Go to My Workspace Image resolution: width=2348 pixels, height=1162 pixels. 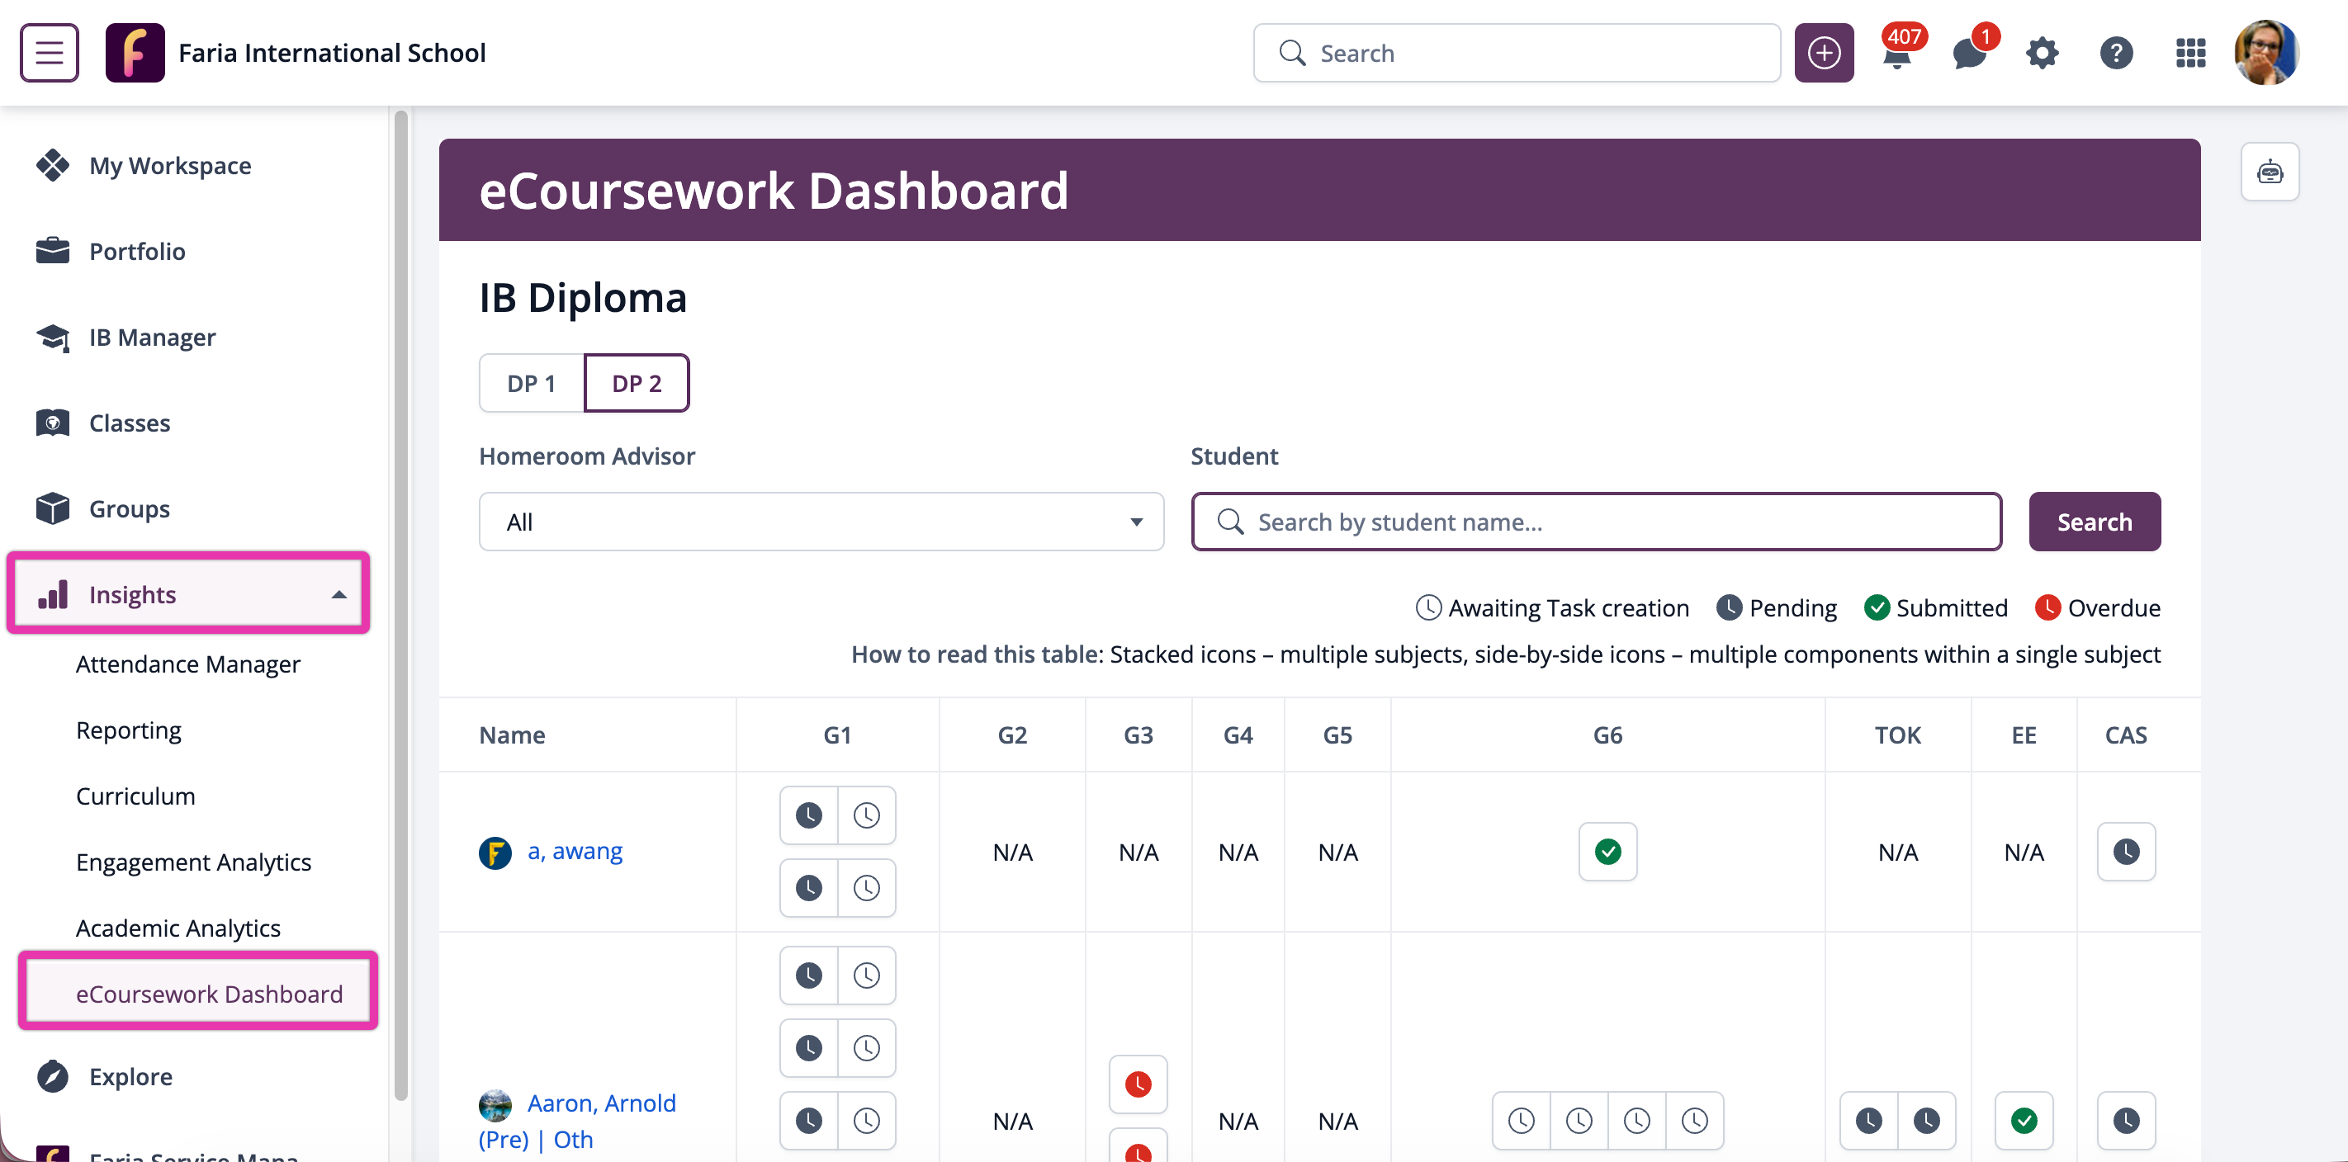pos(169,165)
